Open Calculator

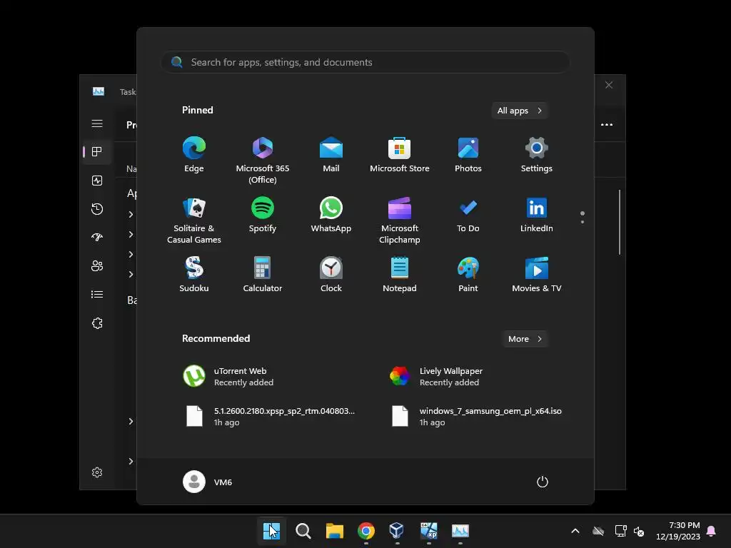(263, 275)
